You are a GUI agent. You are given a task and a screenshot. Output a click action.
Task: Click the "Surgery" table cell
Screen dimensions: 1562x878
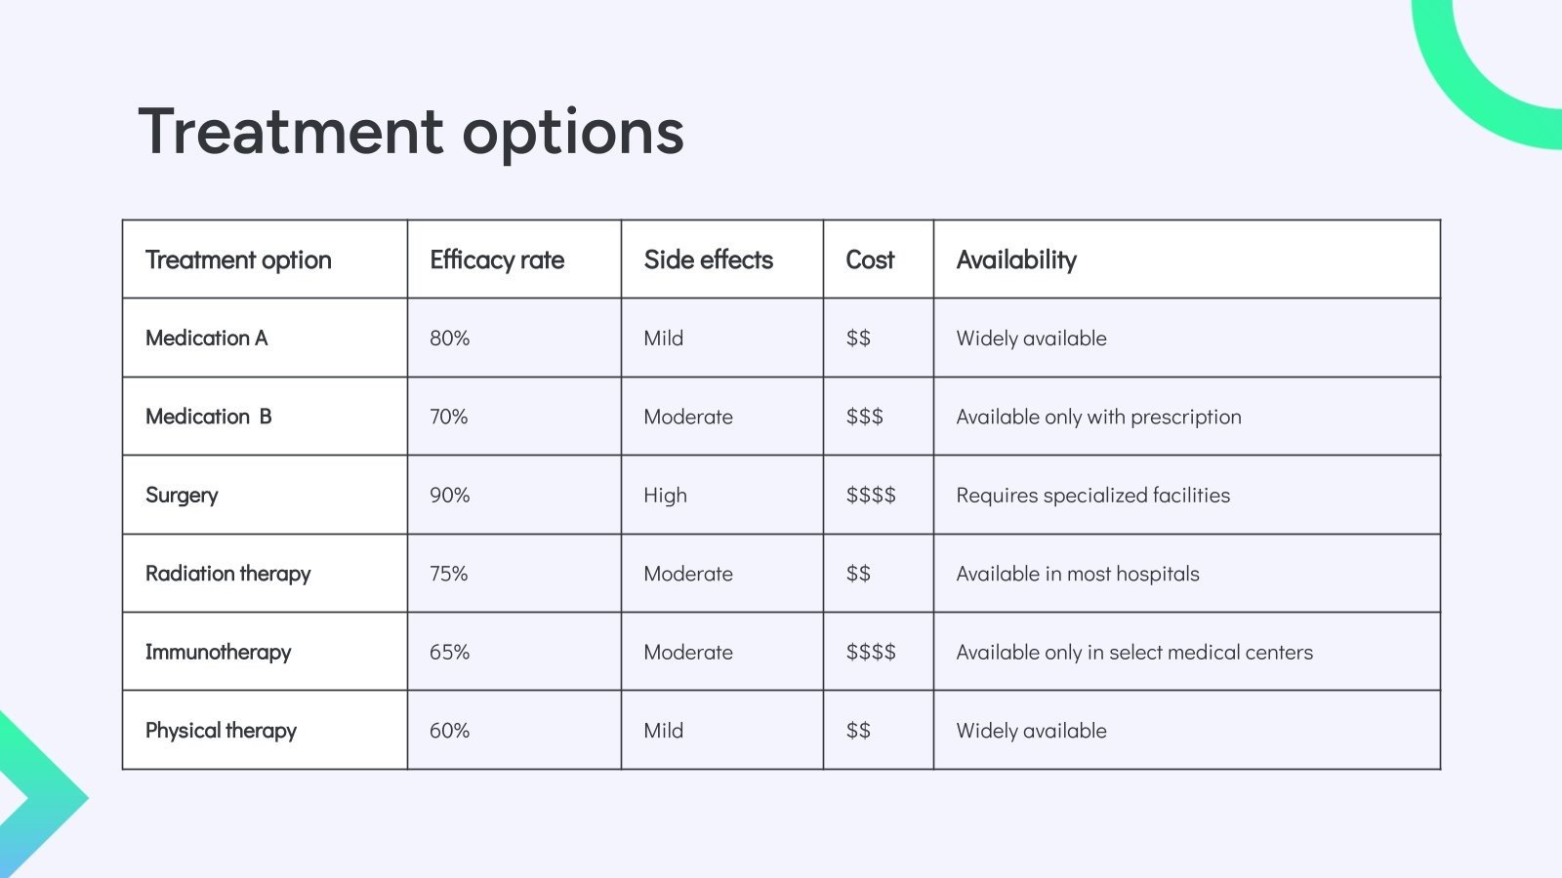[182, 496]
